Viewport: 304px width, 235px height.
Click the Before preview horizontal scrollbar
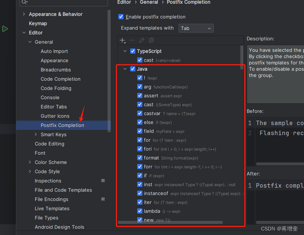(280, 164)
